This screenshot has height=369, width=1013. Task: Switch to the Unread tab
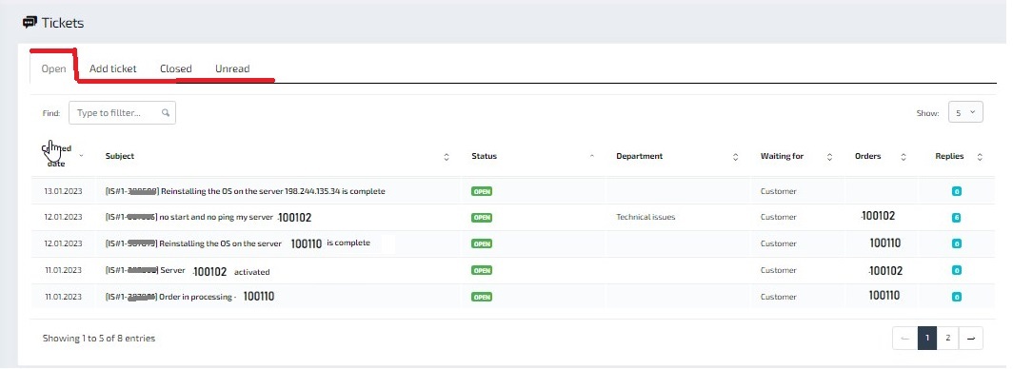232,68
